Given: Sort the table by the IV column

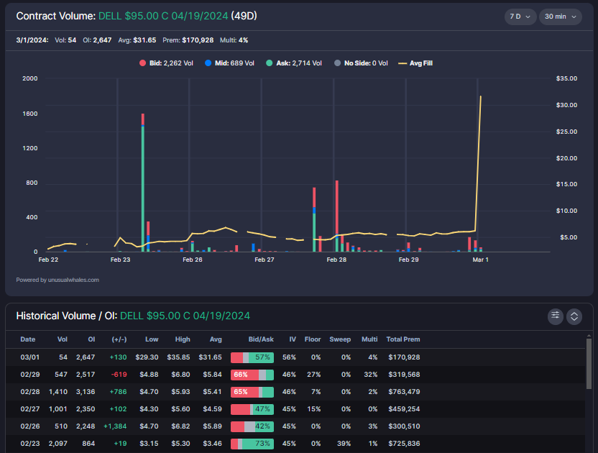Looking at the screenshot, I should point(293,339).
